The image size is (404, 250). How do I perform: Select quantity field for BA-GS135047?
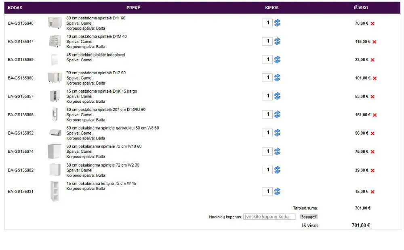coord(267,41)
